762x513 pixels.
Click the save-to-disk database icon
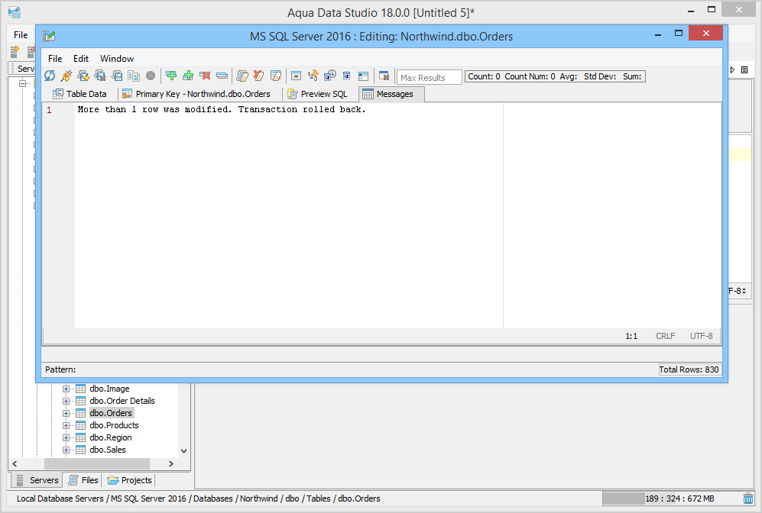click(117, 76)
